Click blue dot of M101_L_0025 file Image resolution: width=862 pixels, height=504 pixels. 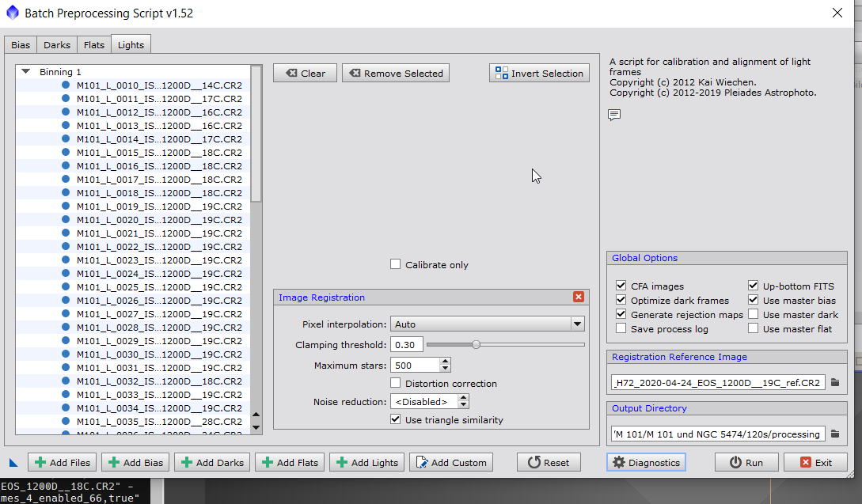[x=66, y=287]
